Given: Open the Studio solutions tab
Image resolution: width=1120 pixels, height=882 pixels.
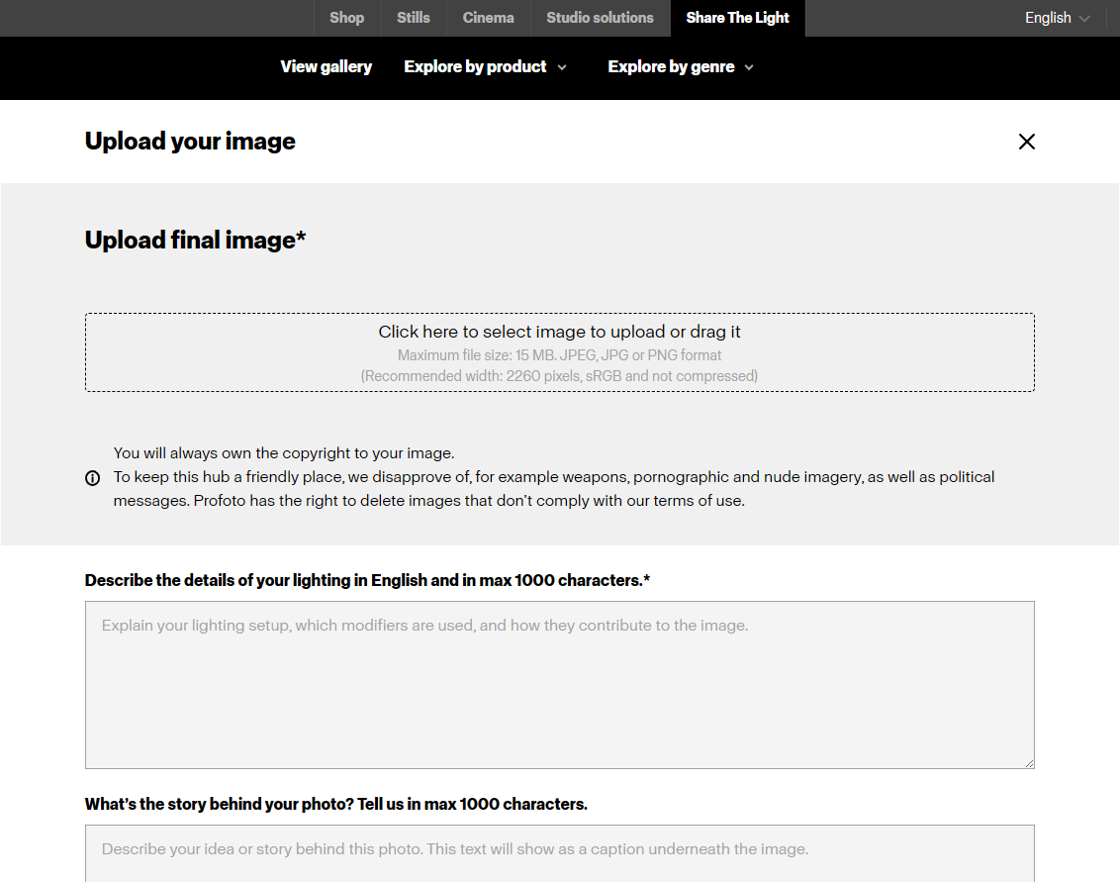Looking at the screenshot, I should click(600, 18).
